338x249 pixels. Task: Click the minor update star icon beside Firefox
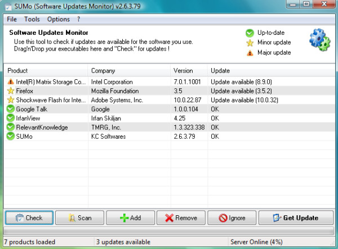(11, 90)
